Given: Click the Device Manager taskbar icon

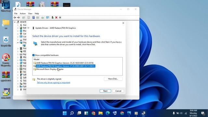Looking at the screenshot, I should (143, 113).
